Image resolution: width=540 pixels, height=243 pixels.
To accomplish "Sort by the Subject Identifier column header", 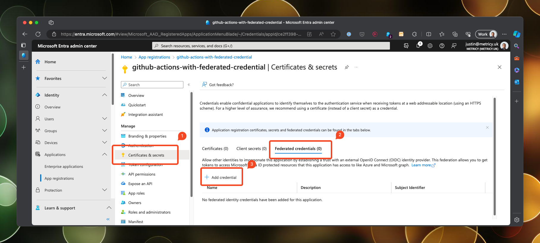I will [410, 187].
